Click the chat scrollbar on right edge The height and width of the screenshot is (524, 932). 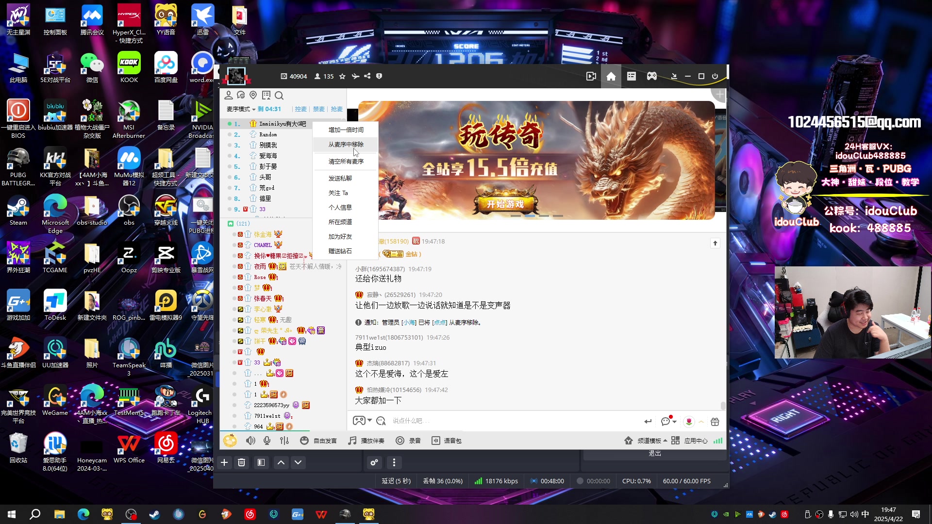(x=723, y=405)
